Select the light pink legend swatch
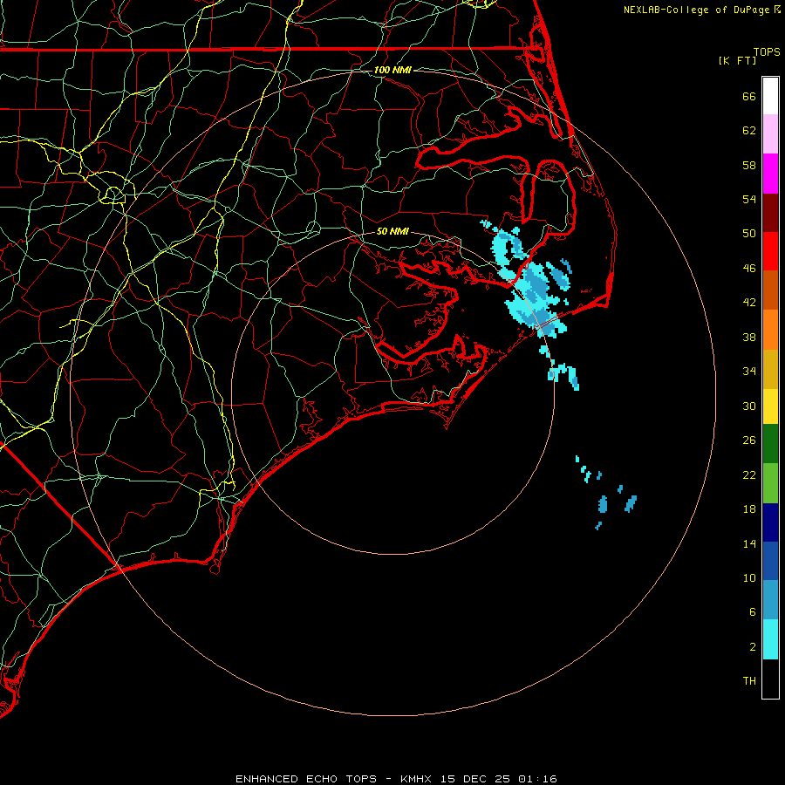The height and width of the screenshot is (785, 785). 770,133
